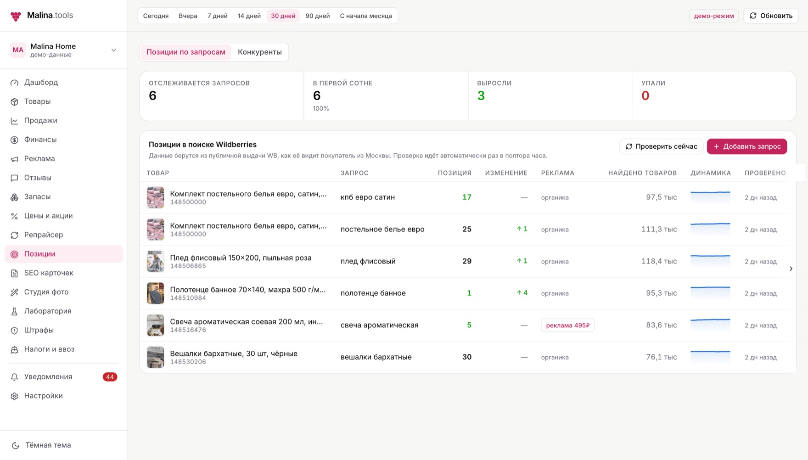Open the Реклама menu item
The width and height of the screenshot is (808, 460).
pos(64,159)
